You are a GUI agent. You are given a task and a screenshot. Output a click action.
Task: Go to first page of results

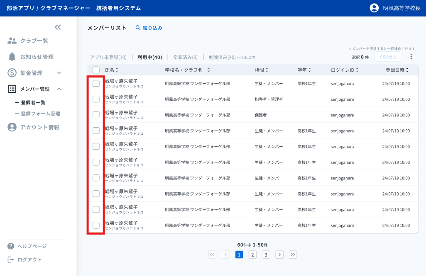[x=212, y=254]
